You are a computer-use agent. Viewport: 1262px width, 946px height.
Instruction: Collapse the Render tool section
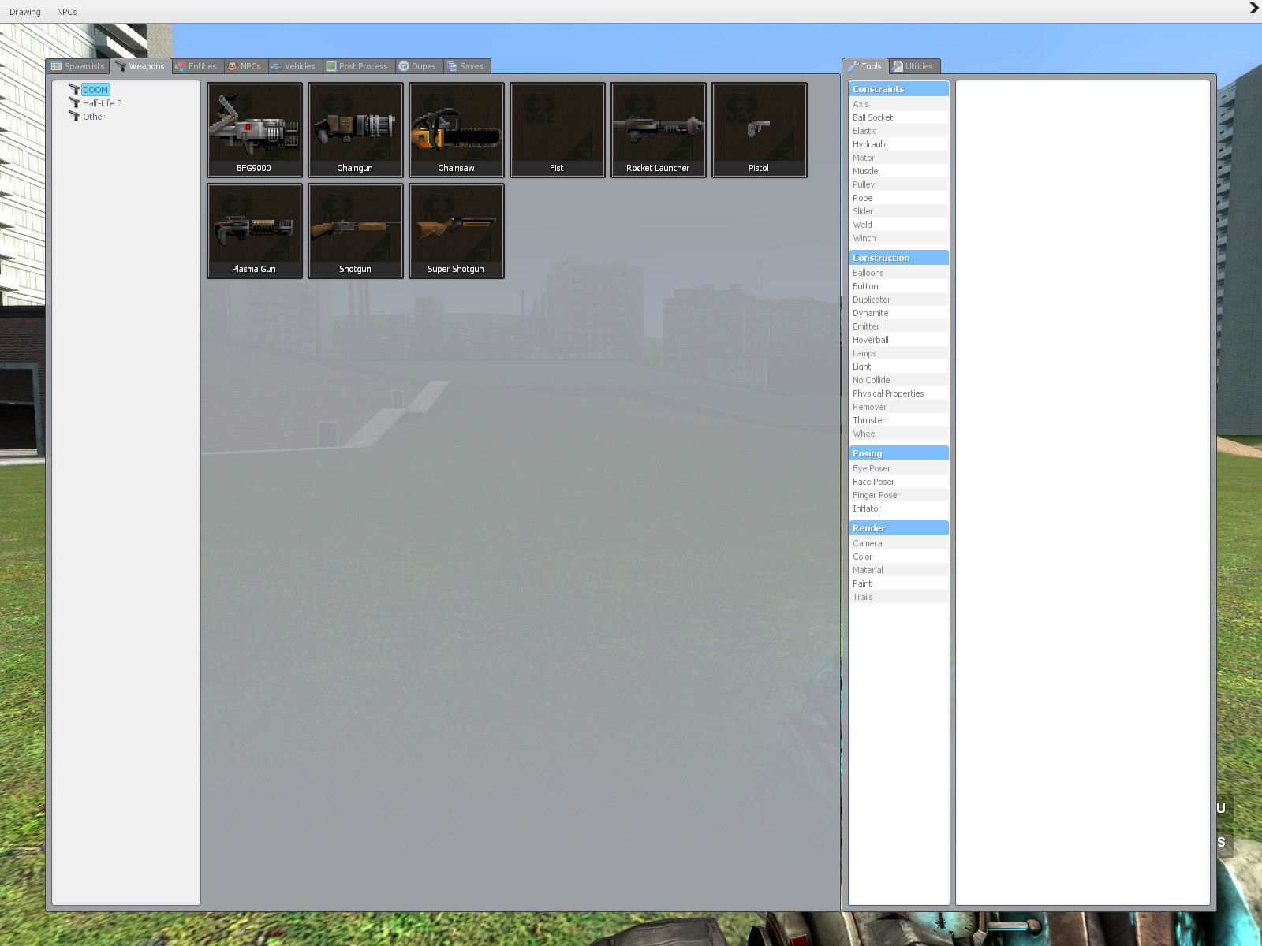tap(899, 528)
